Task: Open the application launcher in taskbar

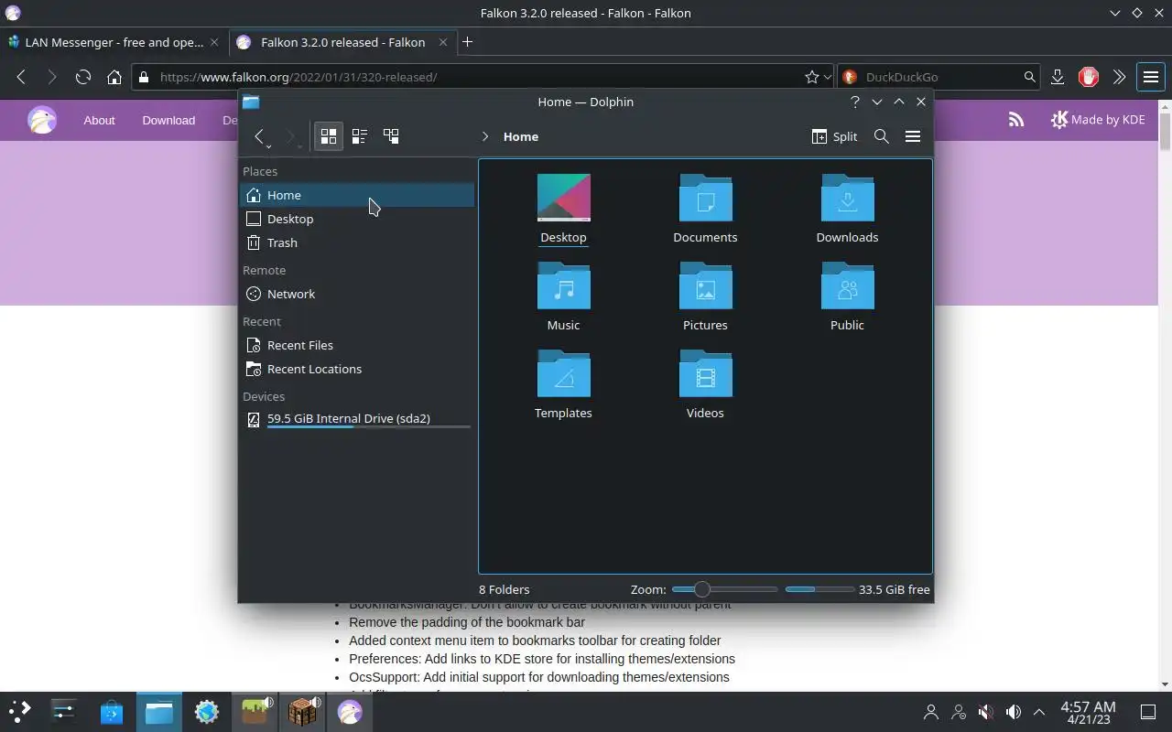Action: coord(20,711)
